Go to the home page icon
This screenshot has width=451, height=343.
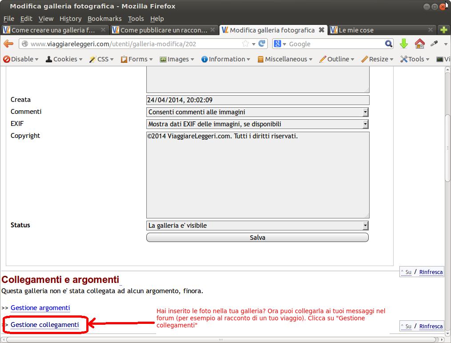419,44
